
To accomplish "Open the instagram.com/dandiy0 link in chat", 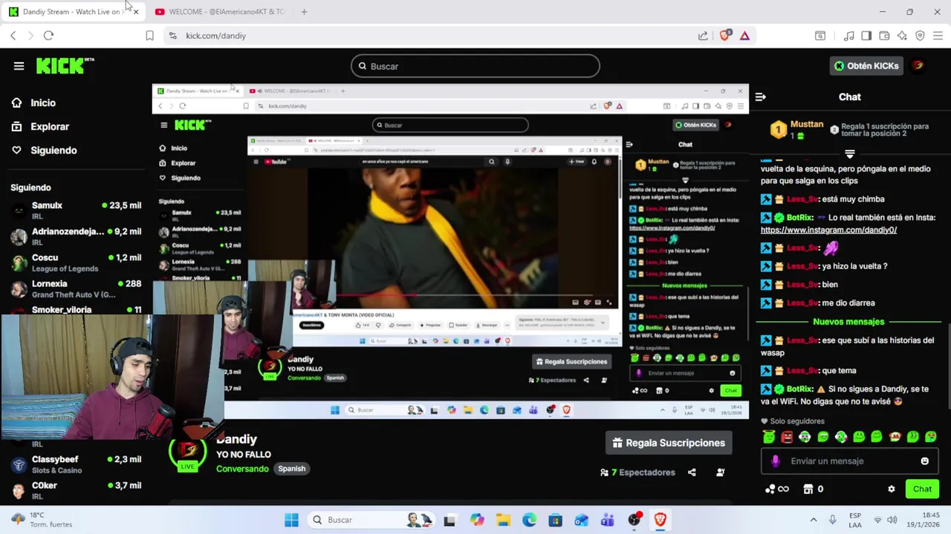I will click(x=828, y=230).
